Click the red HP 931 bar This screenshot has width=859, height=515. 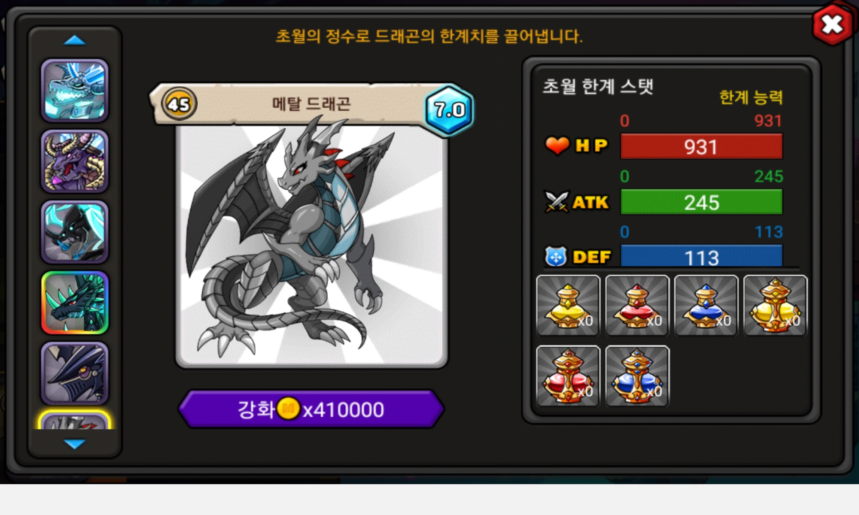coord(701,146)
